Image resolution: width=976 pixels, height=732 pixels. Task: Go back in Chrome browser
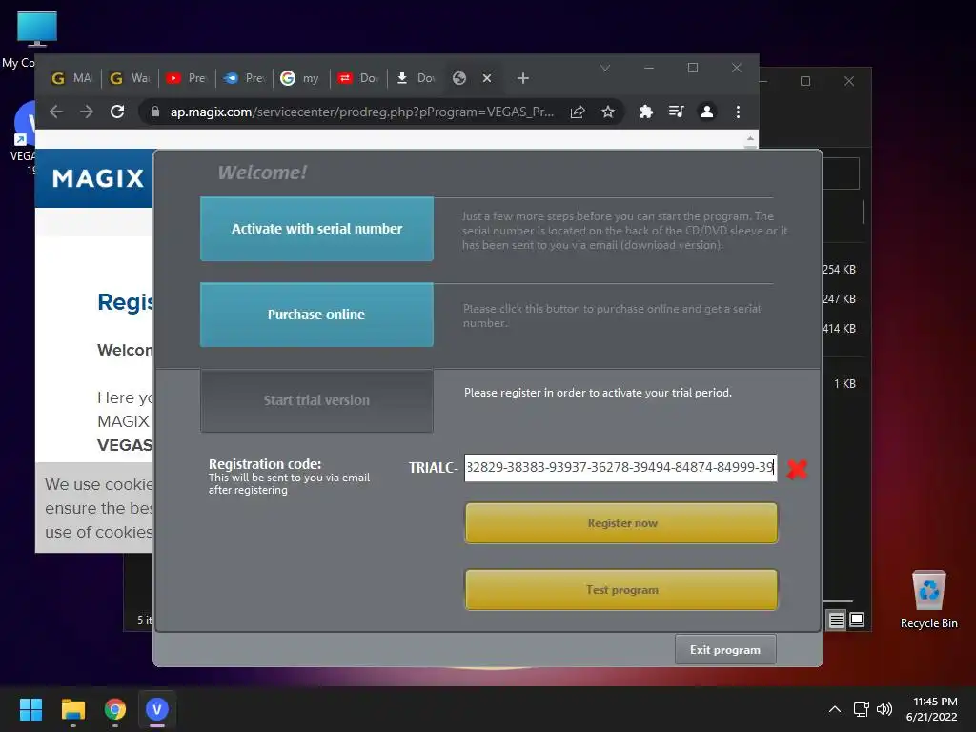pyautogui.click(x=56, y=112)
